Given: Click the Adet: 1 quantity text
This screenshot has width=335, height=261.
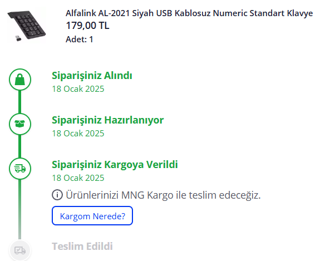Looking at the screenshot, I should (80, 39).
